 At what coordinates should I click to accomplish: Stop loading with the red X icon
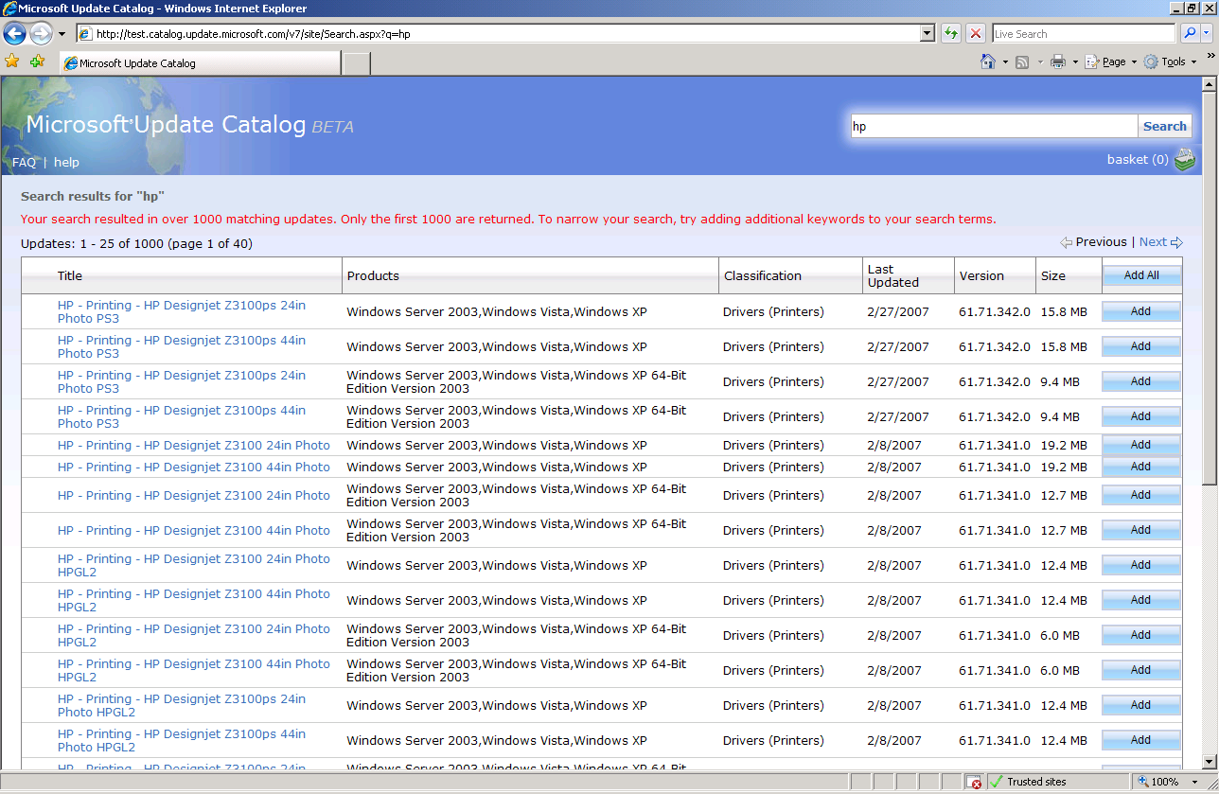pos(976,34)
